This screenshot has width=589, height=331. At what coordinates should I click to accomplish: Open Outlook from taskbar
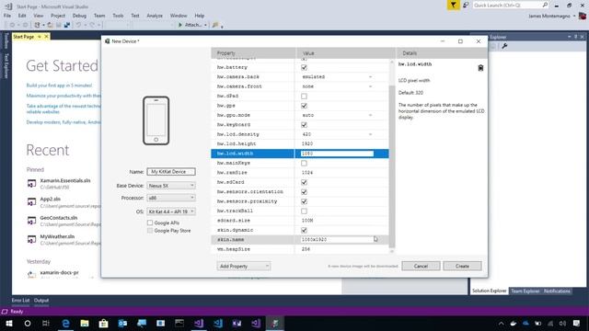pyautogui.click(x=122, y=323)
